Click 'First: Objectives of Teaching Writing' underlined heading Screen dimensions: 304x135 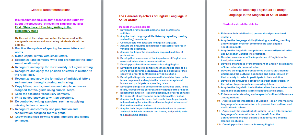tap(43, 29)
